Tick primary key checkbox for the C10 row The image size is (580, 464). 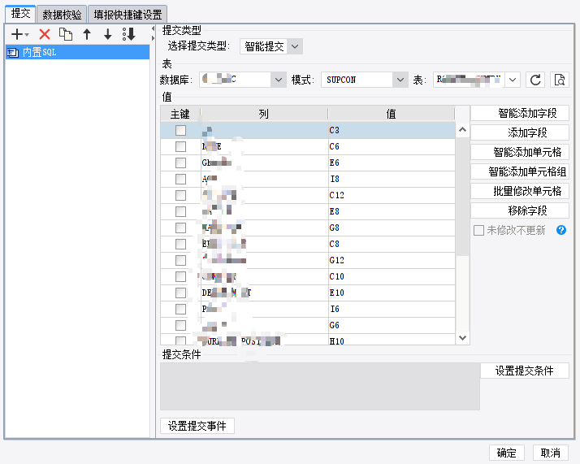180,277
